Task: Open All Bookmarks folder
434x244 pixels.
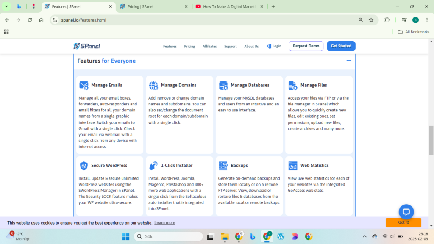Action: click(414, 32)
